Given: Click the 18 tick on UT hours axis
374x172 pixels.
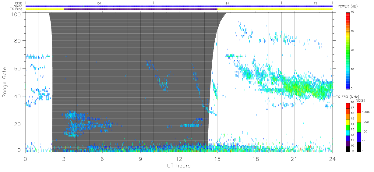Looking at the screenshot, I should pyautogui.click(x=256, y=159).
